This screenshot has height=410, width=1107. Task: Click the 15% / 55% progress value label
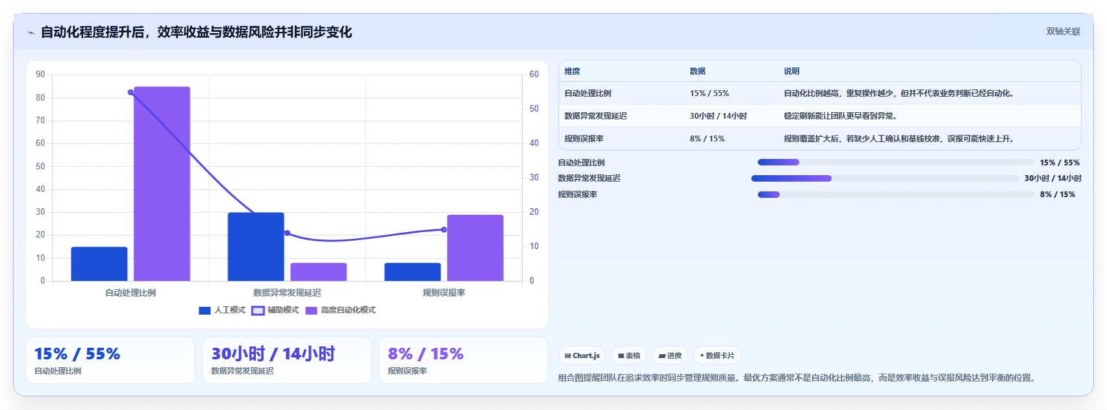[x=1060, y=163]
